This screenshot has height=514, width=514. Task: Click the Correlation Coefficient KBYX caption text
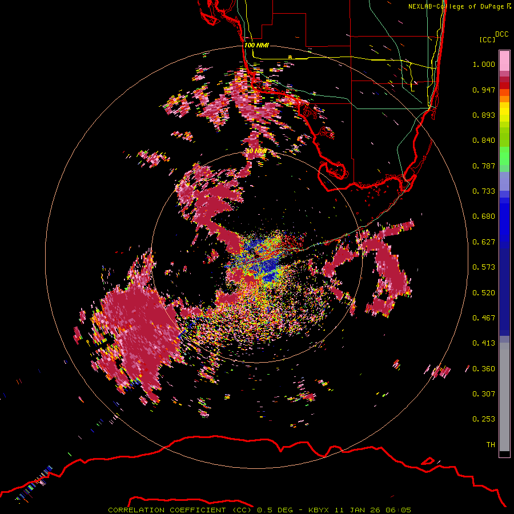pos(260,510)
